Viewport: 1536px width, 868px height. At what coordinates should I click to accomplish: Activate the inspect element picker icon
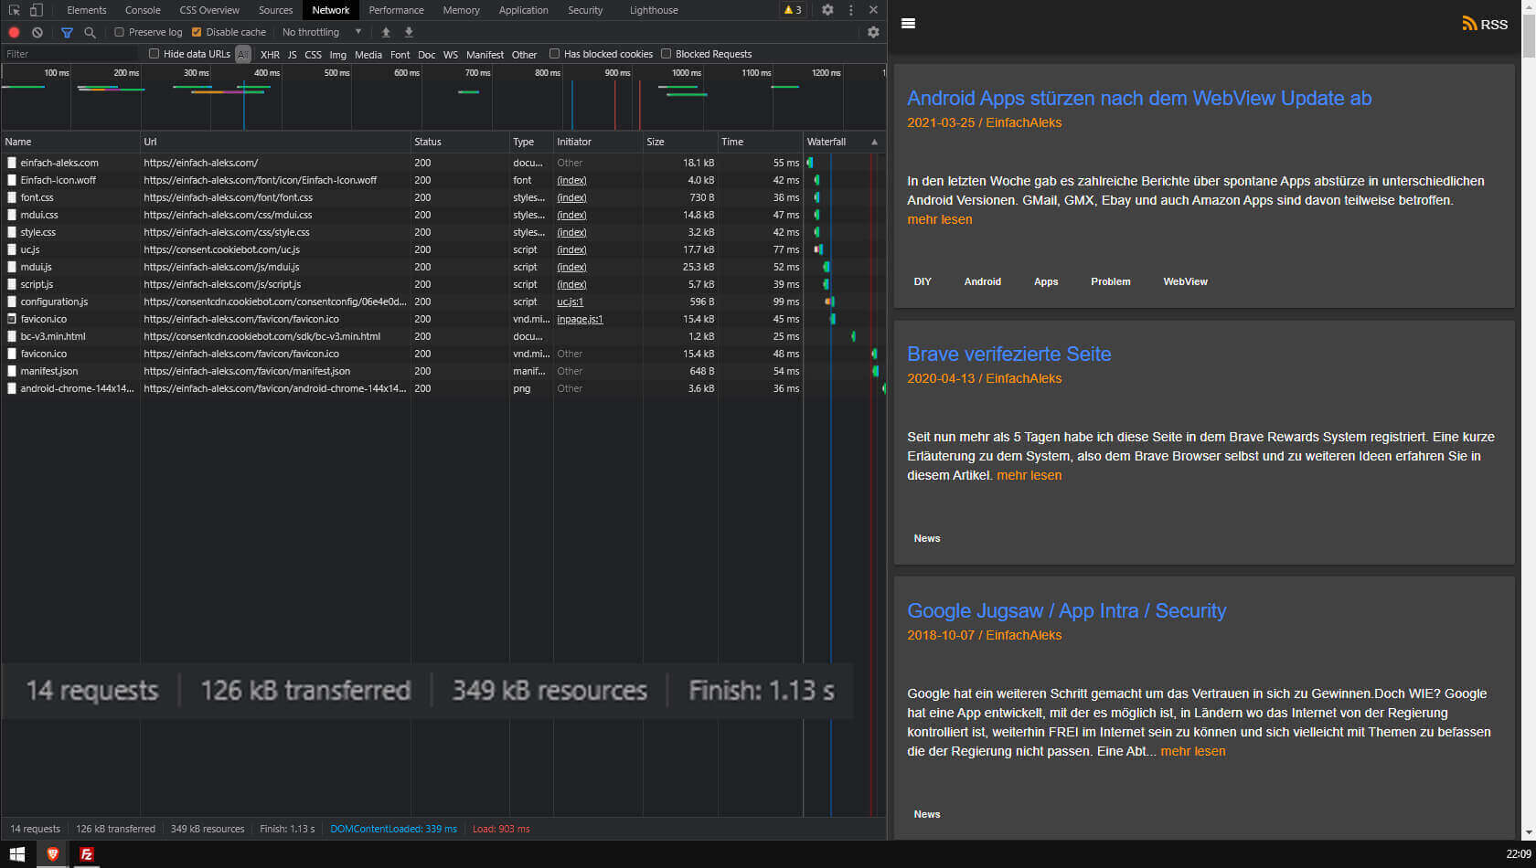pos(15,10)
